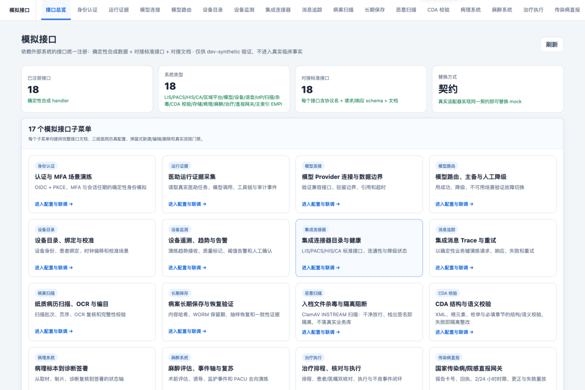The width and height of the screenshot is (585, 390).
Task: Go to the 病案扫描 tab
Action: pos(343,10)
